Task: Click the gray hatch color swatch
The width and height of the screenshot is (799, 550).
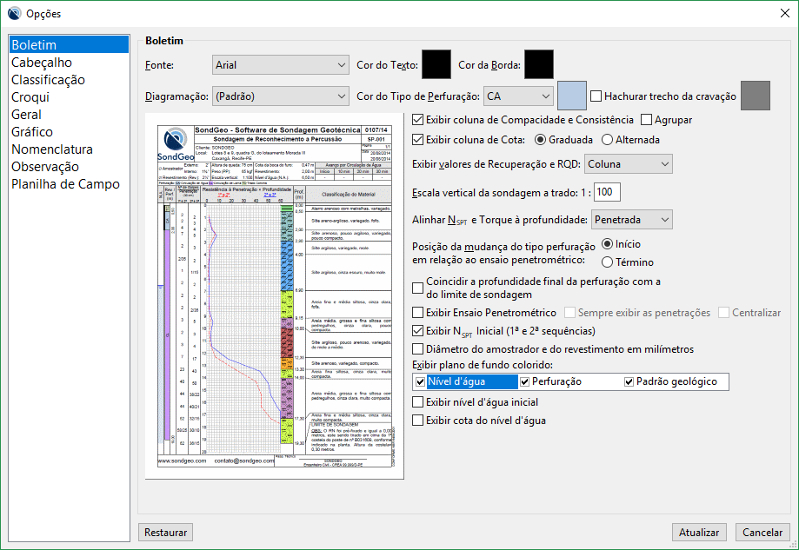Action: click(756, 96)
